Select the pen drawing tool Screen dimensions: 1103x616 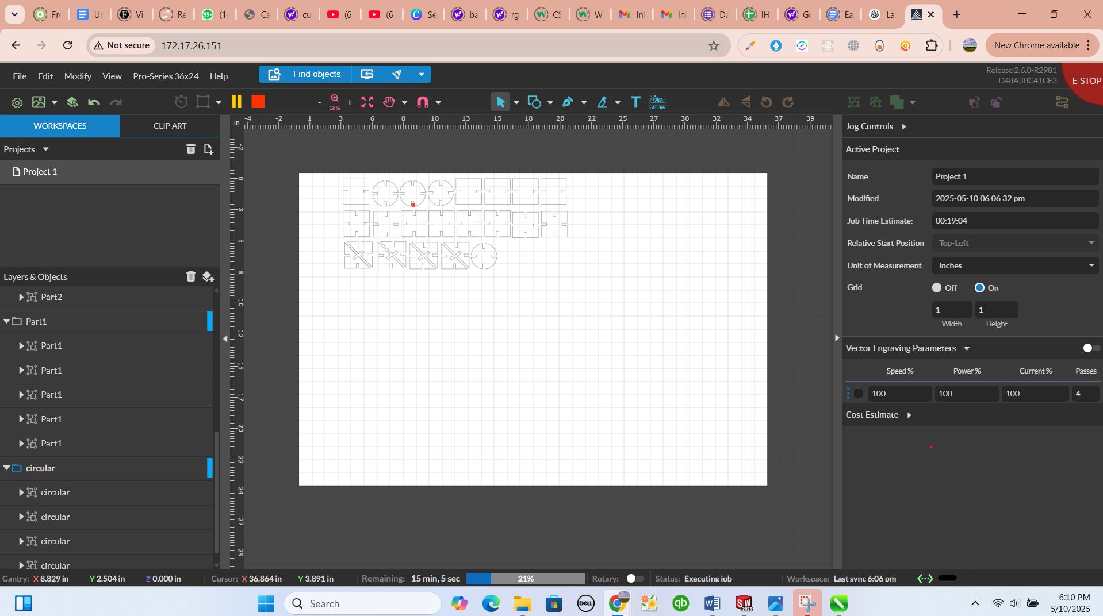(568, 102)
